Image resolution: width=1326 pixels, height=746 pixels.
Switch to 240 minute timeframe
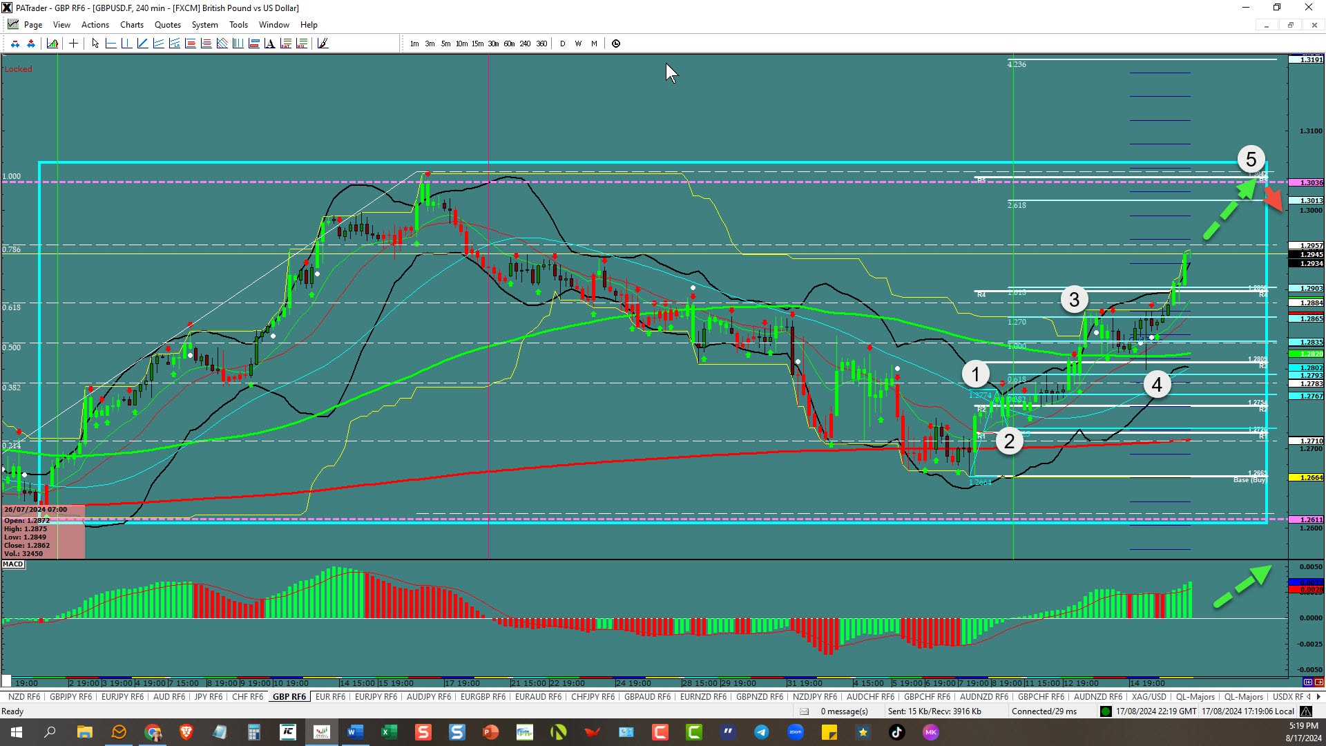pyautogui.click(x=525, y=44)
